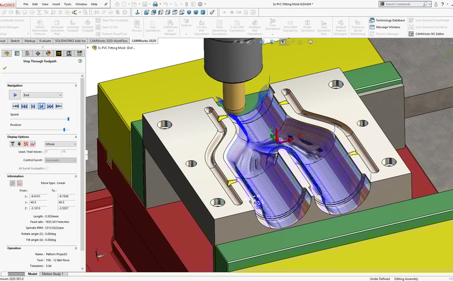Open Technology Database

point(387,20)
